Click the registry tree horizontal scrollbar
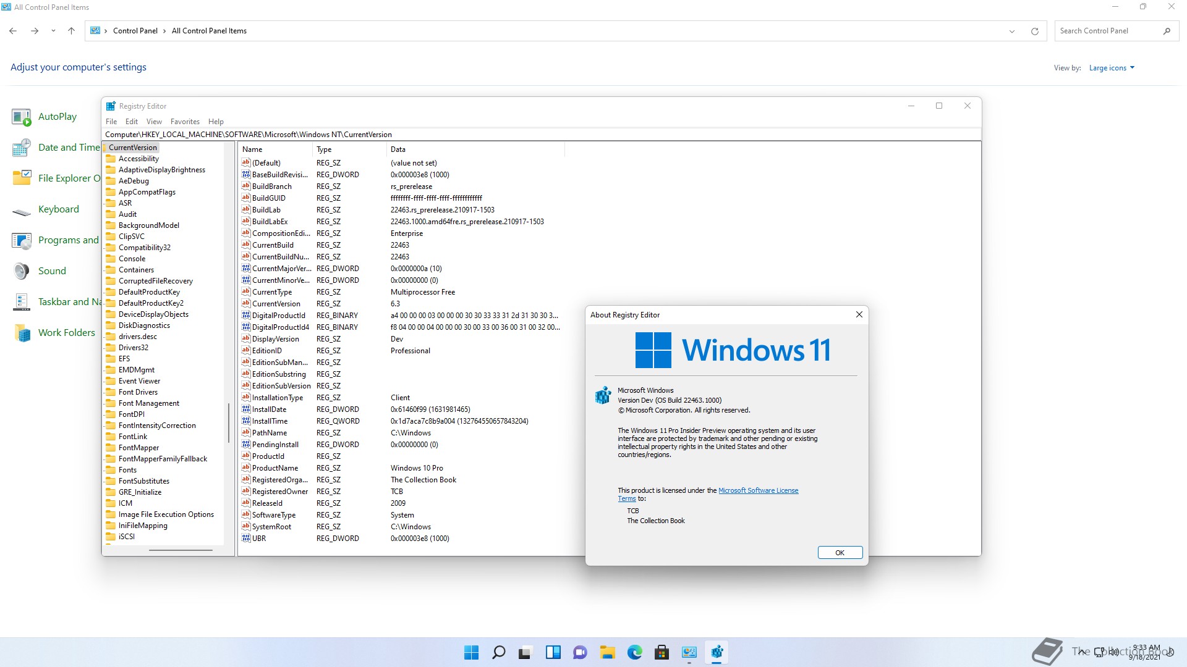Viewport: 1187px width, 667px height. tap(181, 550)
